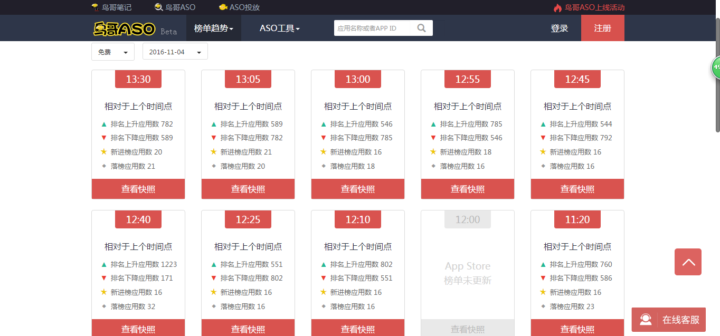Click 查看快照 under the 13:30 snapshot
720x336 pixels.
(138, 188)
